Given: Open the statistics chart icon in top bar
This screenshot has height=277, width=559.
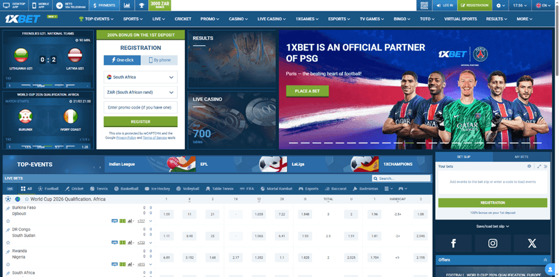Looking at the screenshot, I should click(127, 5).
